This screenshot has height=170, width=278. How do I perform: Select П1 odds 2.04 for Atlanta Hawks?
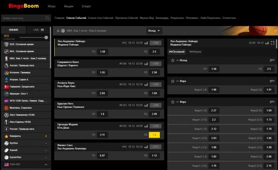coord(102,93)
